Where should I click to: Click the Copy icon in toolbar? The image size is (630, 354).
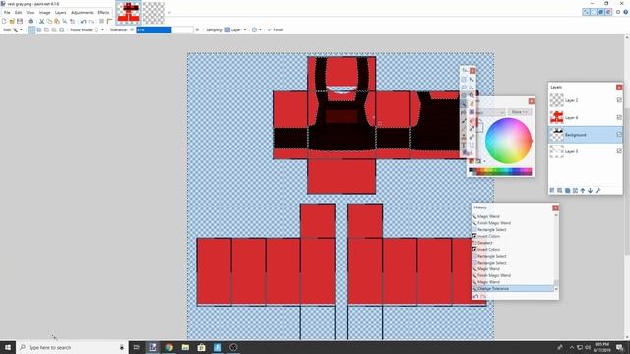coord(49,21)
